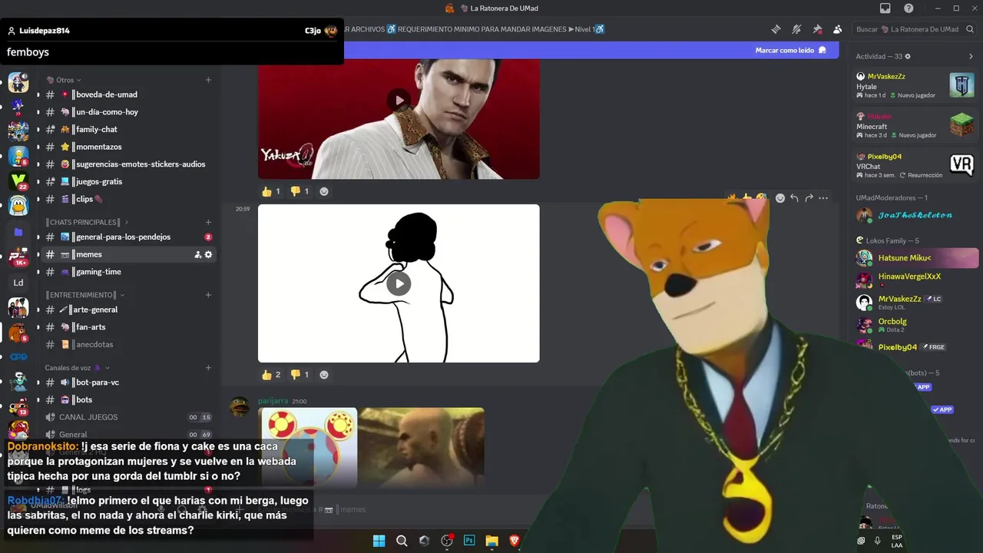Open general-para-los-pendejos channel

pos(127,237)
